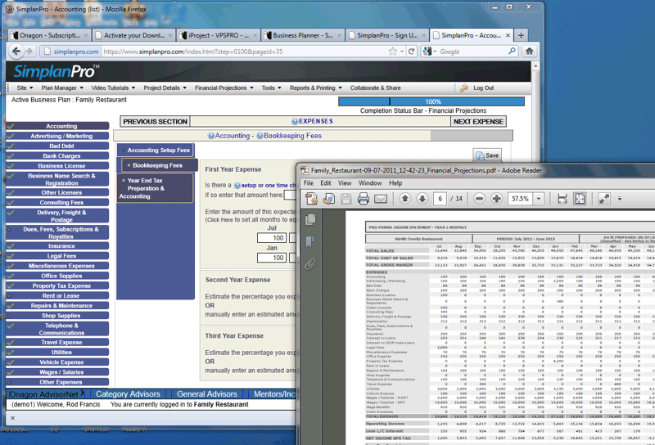Click the Save button
The height and width of the screenshot is (445, 655).
coord(487,155)
